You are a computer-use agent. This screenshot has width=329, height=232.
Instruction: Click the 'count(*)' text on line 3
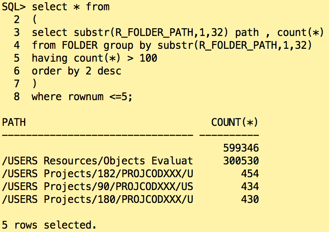300,33
